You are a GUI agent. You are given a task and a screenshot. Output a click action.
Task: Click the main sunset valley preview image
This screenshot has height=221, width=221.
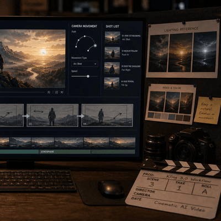point(33,59)
